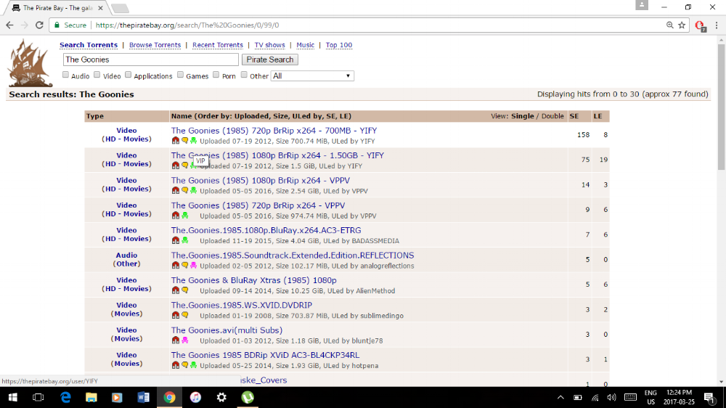Check the Games filter checkbox
This screenshot has width=726, height=408.
click(181, 75)
